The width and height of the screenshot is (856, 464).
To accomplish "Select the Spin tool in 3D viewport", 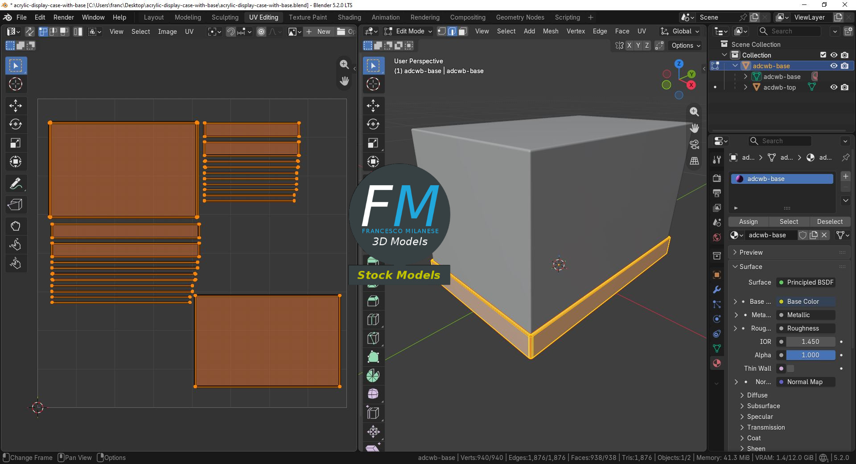I will (x=373, y=376).
